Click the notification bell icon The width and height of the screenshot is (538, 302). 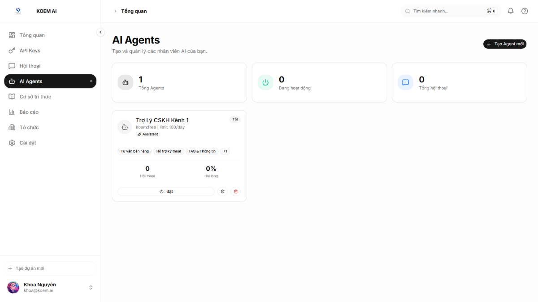511,11
